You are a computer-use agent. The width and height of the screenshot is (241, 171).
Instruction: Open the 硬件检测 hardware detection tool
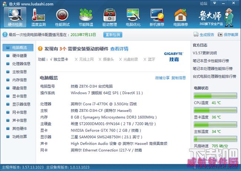coord(15,17)
